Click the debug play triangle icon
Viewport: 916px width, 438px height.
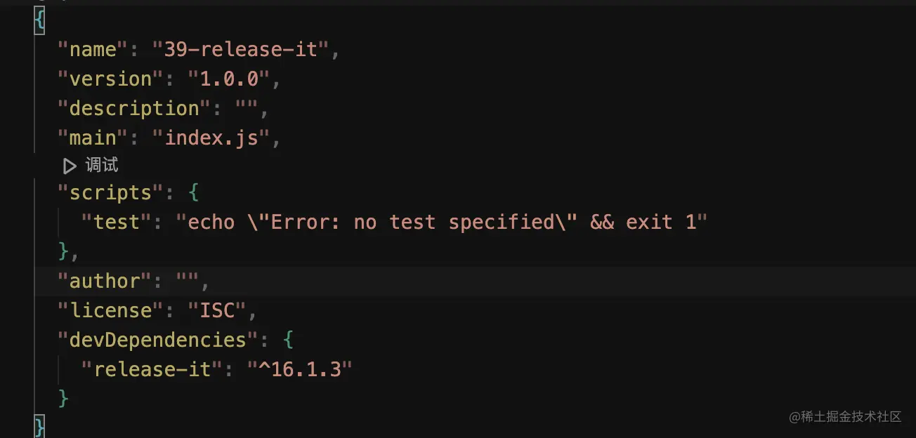[x=69, y=166]
